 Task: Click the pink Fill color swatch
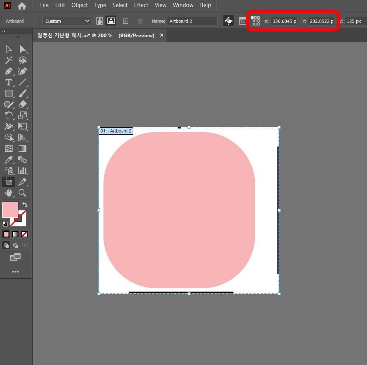[10, 210]
